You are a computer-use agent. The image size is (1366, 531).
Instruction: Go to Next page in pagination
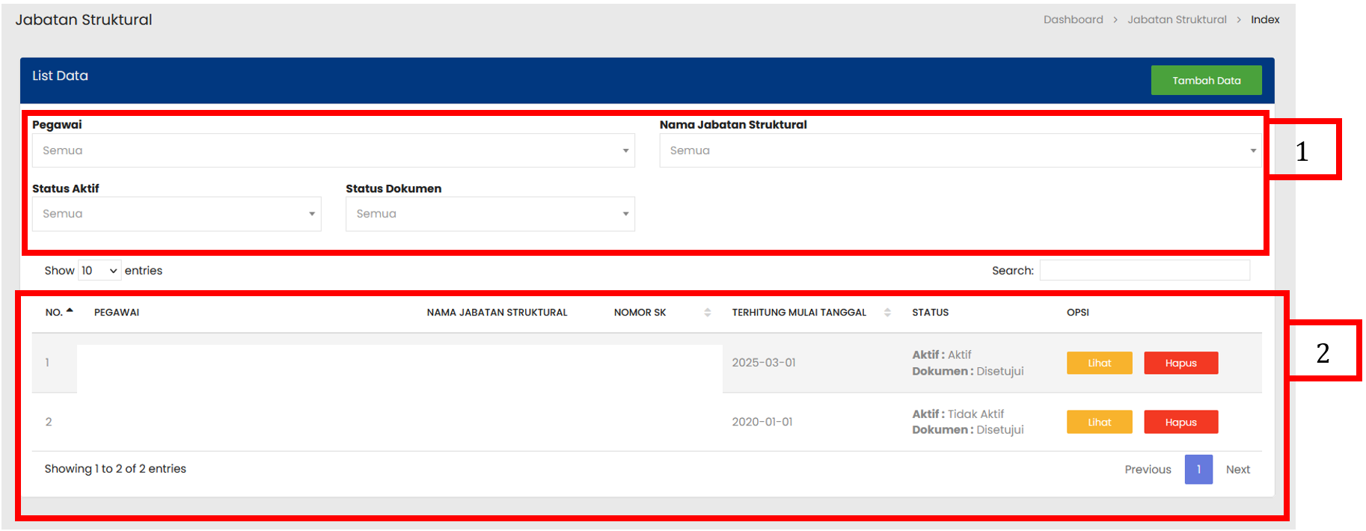coord(1237,470)
